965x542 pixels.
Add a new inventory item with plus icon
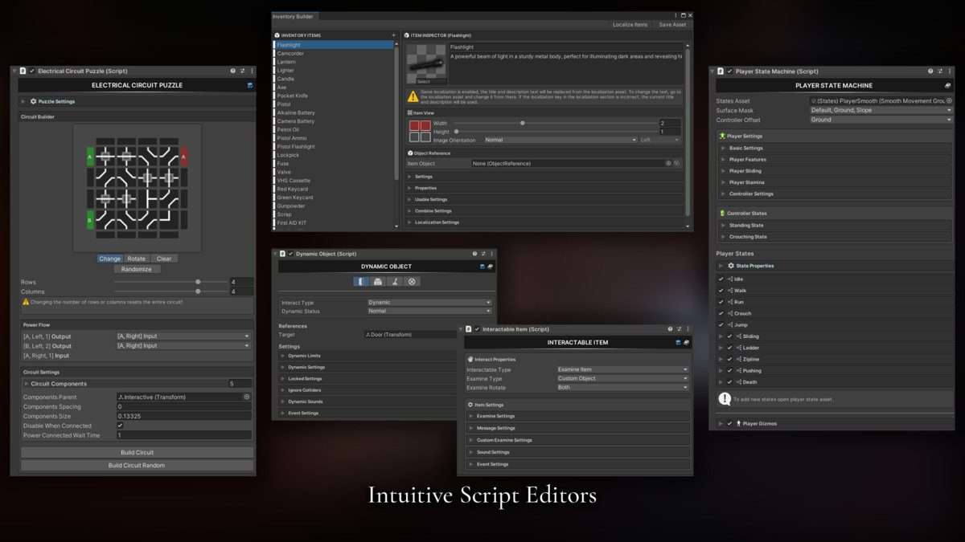pos(393,35)
